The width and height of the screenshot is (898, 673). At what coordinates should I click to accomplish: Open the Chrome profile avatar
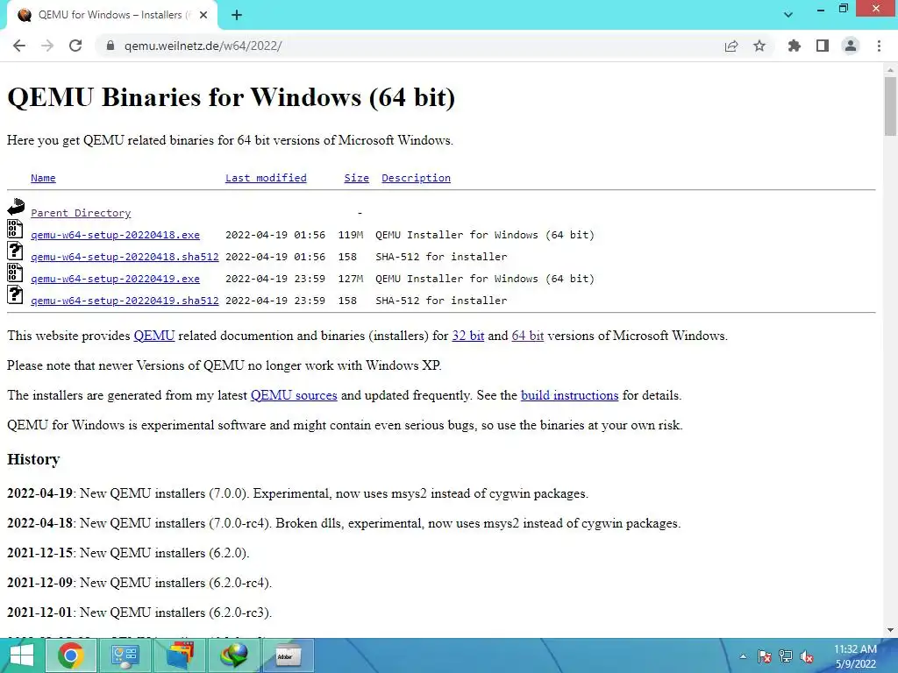[x=851, y=46]
